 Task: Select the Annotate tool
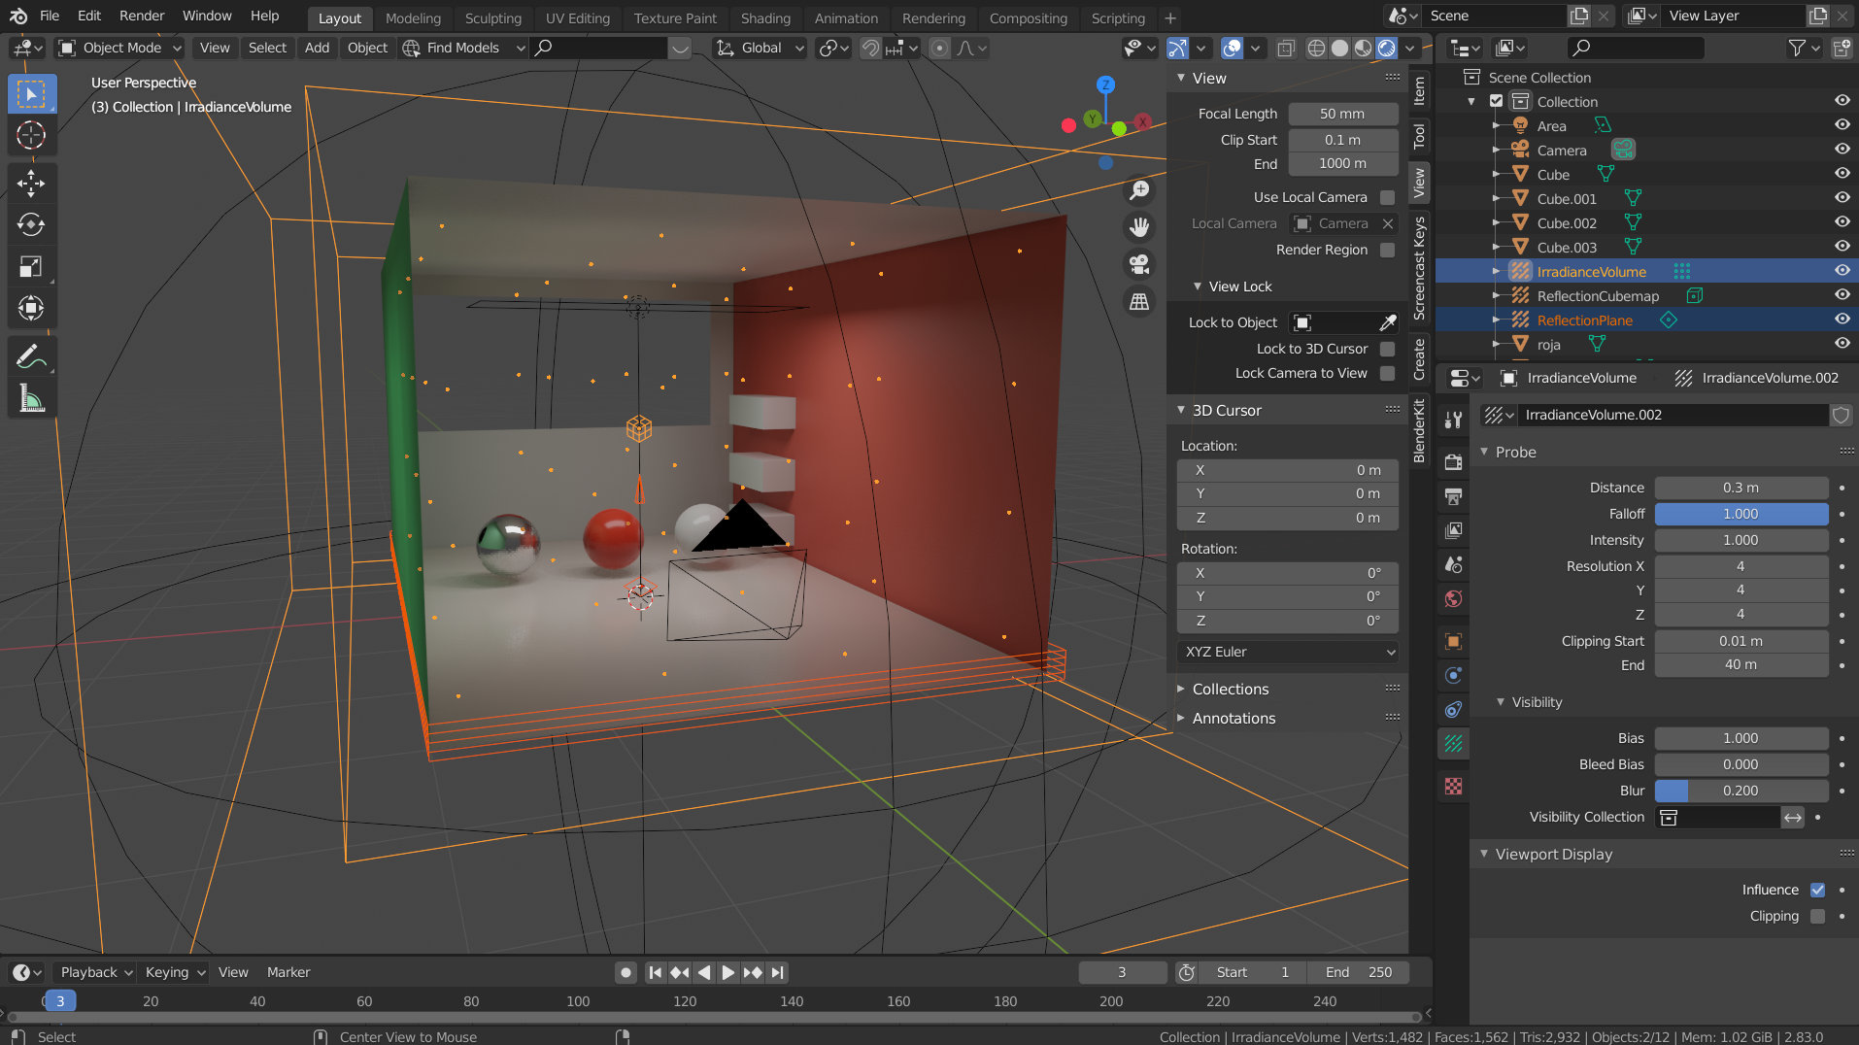32,355
